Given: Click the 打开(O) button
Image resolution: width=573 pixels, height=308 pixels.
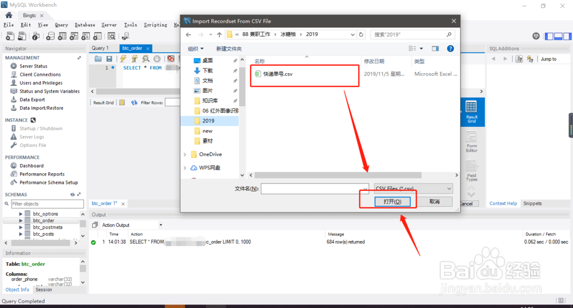Looking at the screenshot, I should [x=393, y=202].
